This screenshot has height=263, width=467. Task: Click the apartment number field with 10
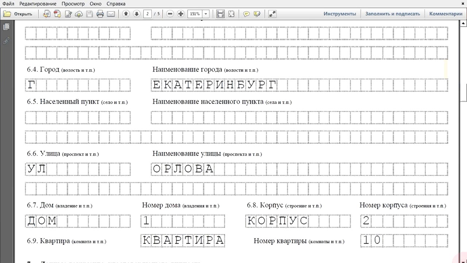pyautogui.click(x=404, y=240)
